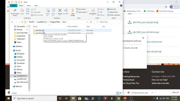Select Local Disk (E:) in sidebar
Viewport: 180px width, 101px height.
click(21, 79)
